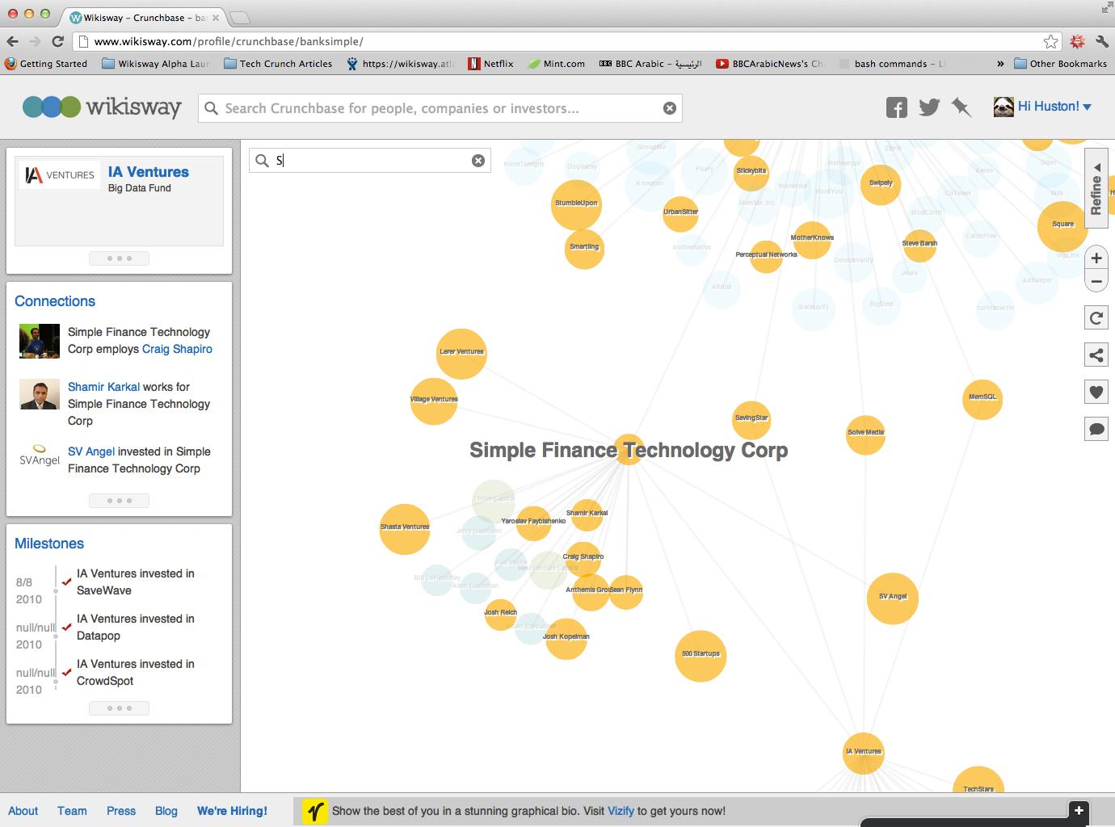Open the Craig Shapiro link
The image size is (1115, 827).
click(x=177, y=349)
